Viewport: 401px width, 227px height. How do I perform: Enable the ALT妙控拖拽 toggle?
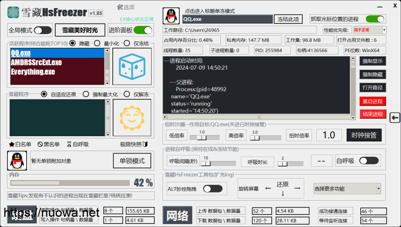pos(212,189)
